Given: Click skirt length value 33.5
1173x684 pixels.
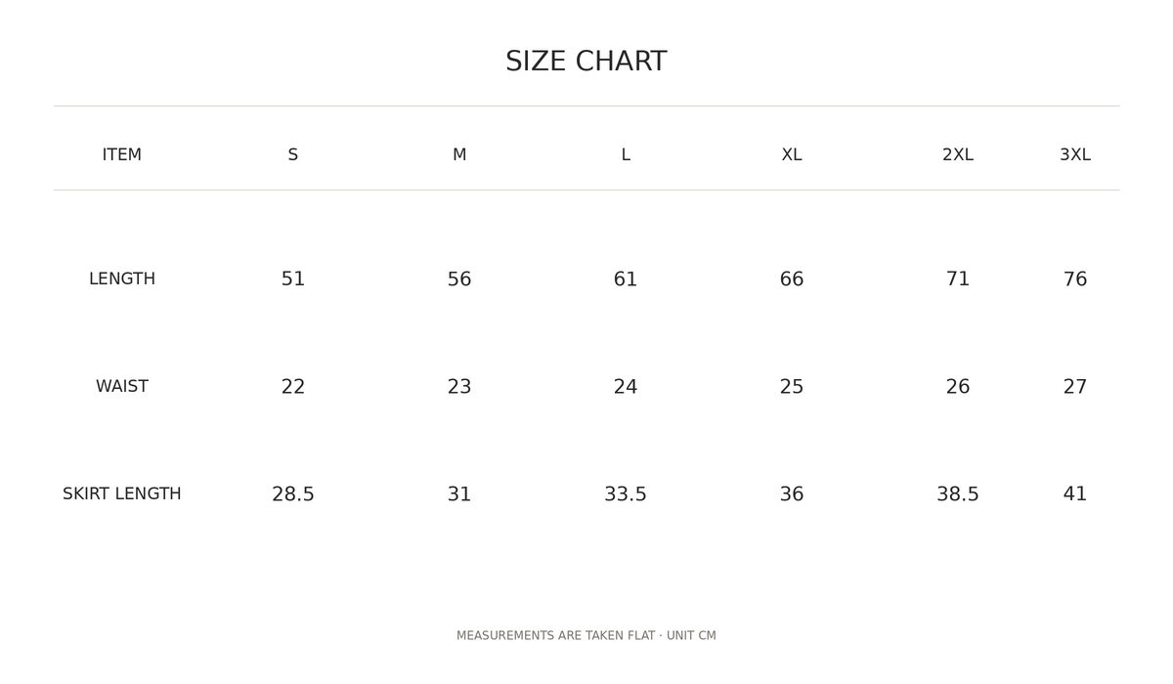Looking at the screenshot, I should point(626,494).
